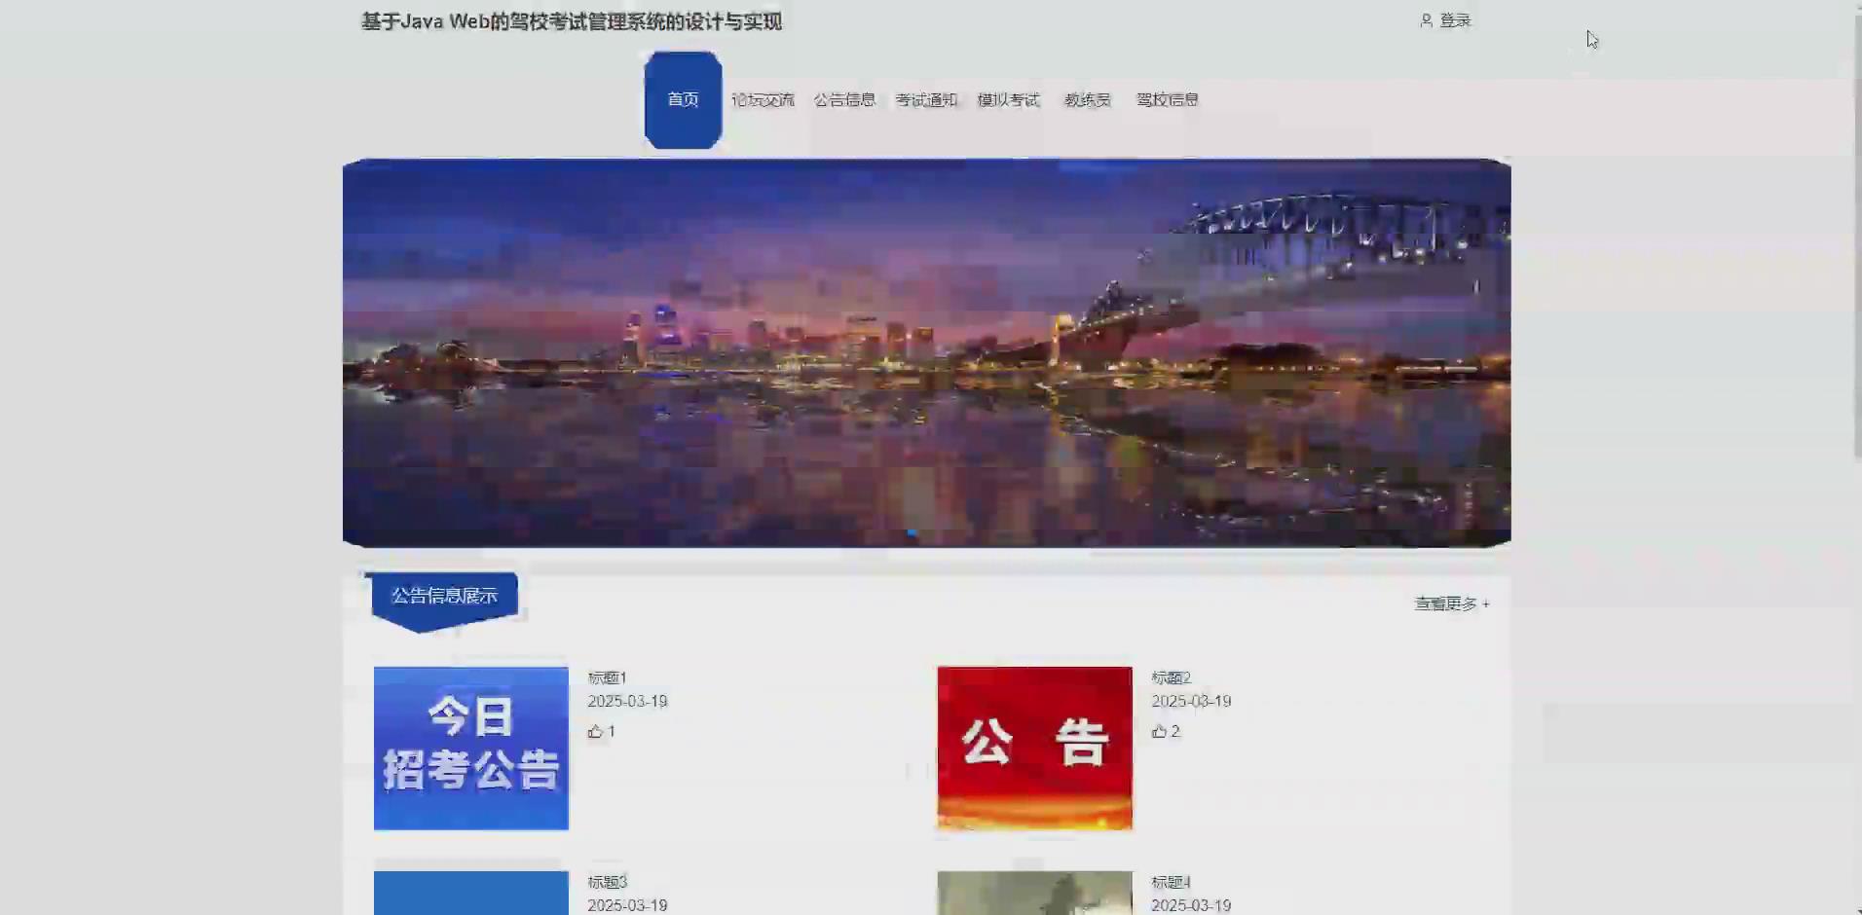Click the thumbs-up icon under 标题2

[x=1159, y=731]
